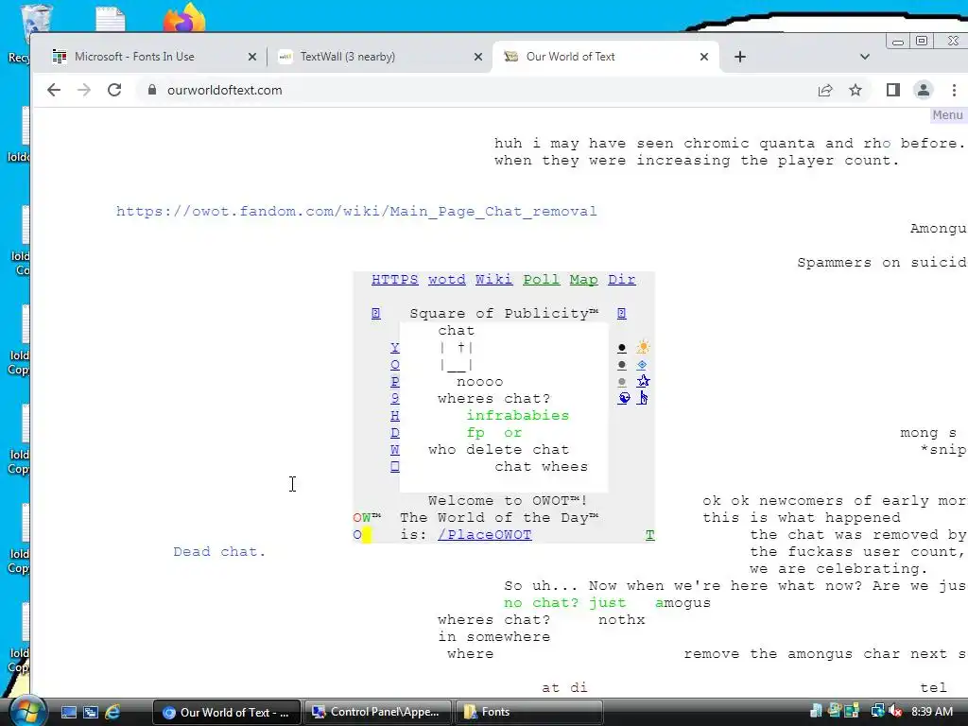Open Chrome's three-dot menu

click(954, 90)
